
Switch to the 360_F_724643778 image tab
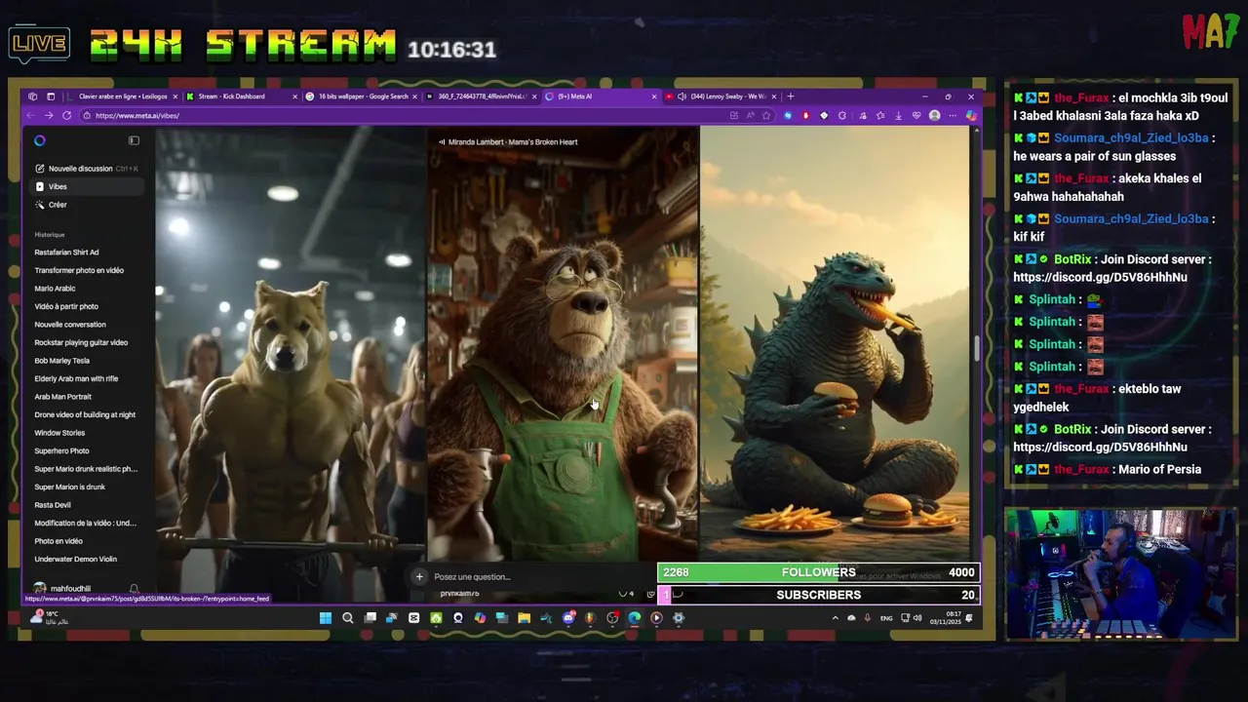click(x=481, y=97)
